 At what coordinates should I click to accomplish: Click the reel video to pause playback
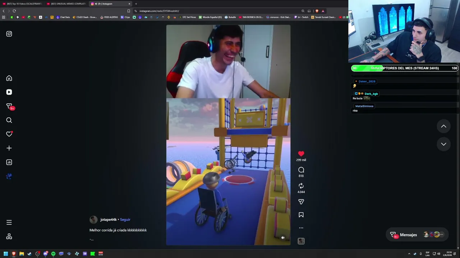[228, 135]
